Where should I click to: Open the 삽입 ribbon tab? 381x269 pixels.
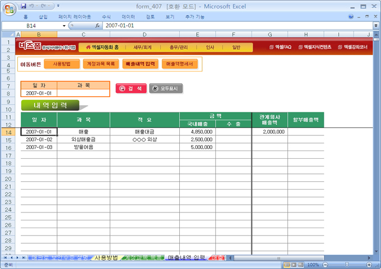pyautogui.click(x=43, y=17)
